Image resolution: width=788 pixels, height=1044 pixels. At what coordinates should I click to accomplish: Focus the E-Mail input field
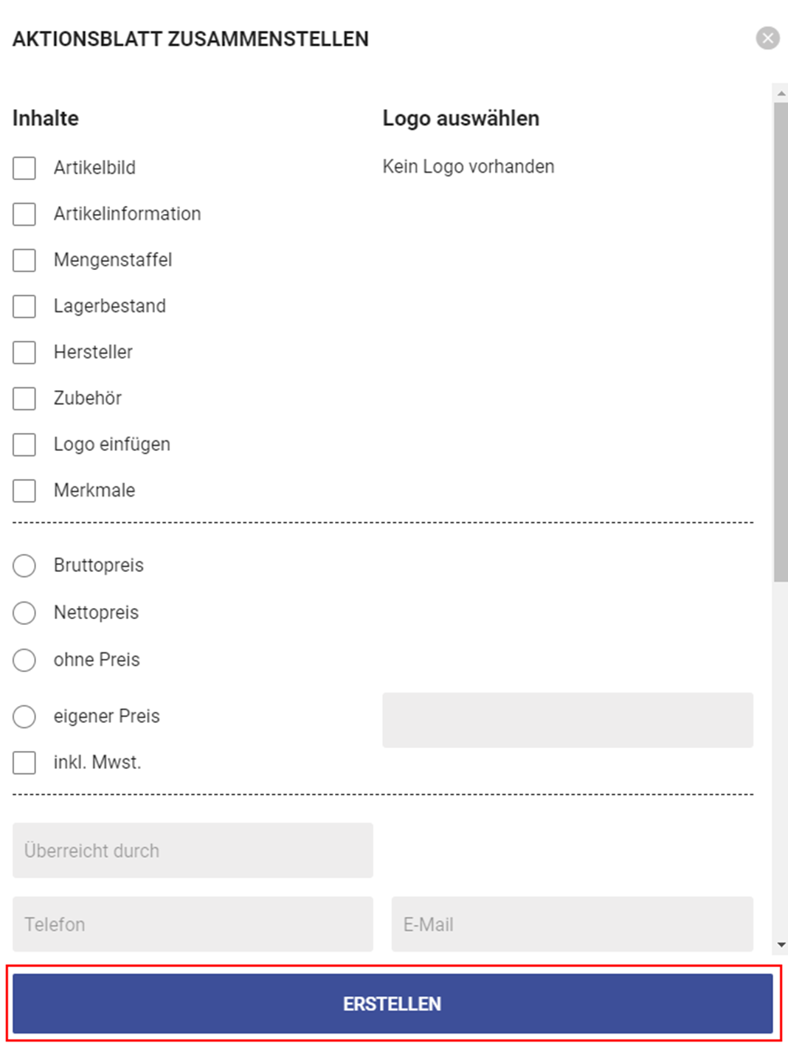click(572, 924)
